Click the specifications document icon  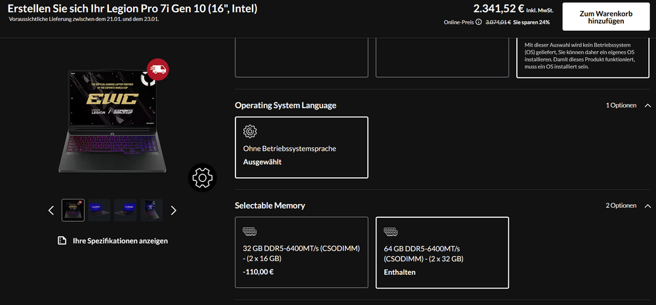[62, 241]
